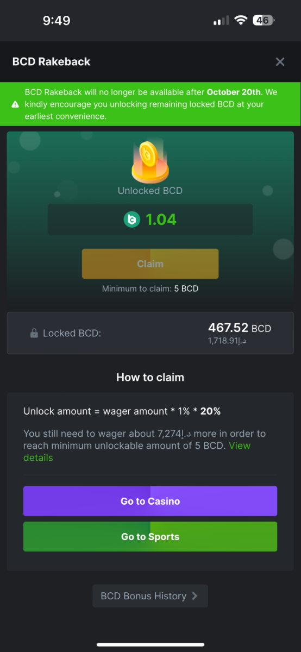Click the Claim button
This screenshot has height=652, width=301.
(x=150, y=264)
